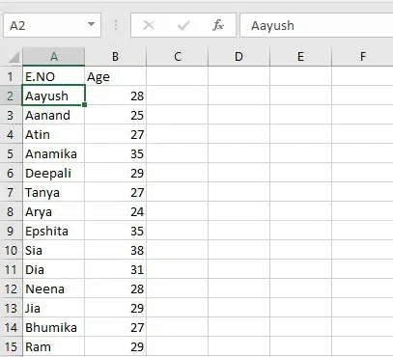Select the cell containing Arya

(x=54, y=211)
